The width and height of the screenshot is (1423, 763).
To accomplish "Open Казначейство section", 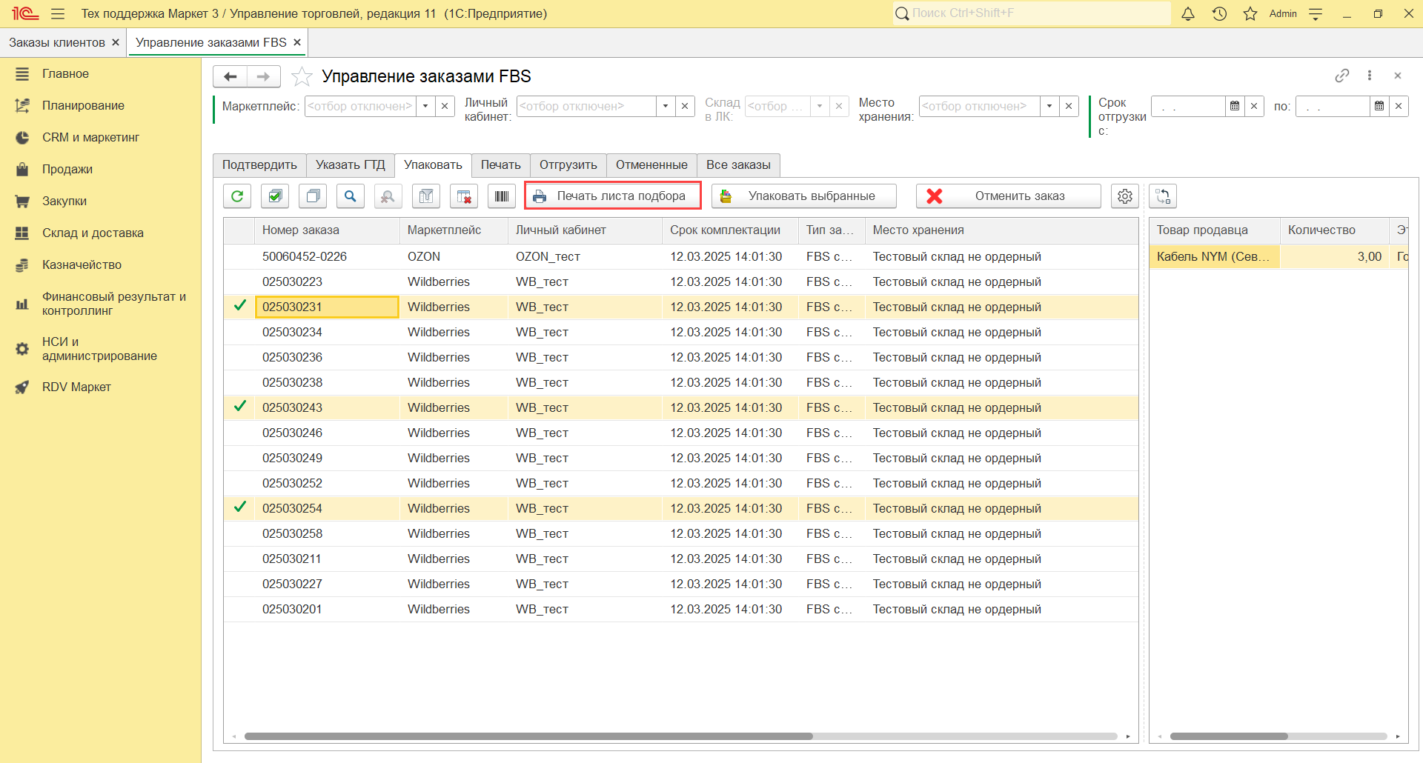I will pos(82,264).
